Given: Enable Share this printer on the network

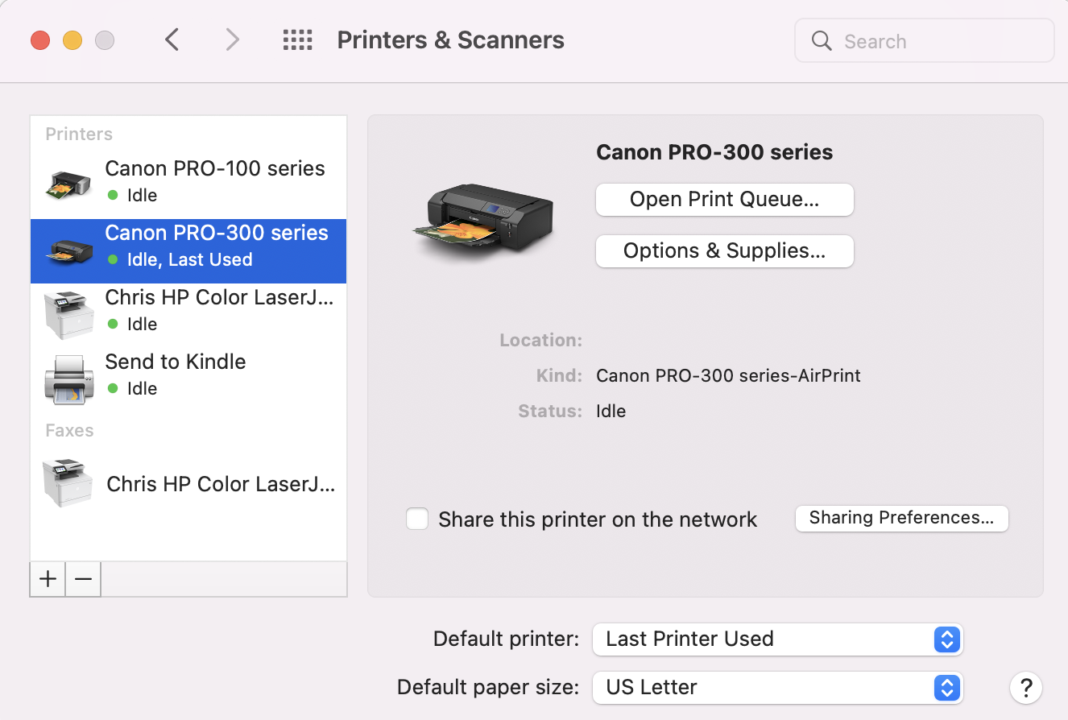Looking at the screenshot, I should pyautogui.click(x=417, y=519).
